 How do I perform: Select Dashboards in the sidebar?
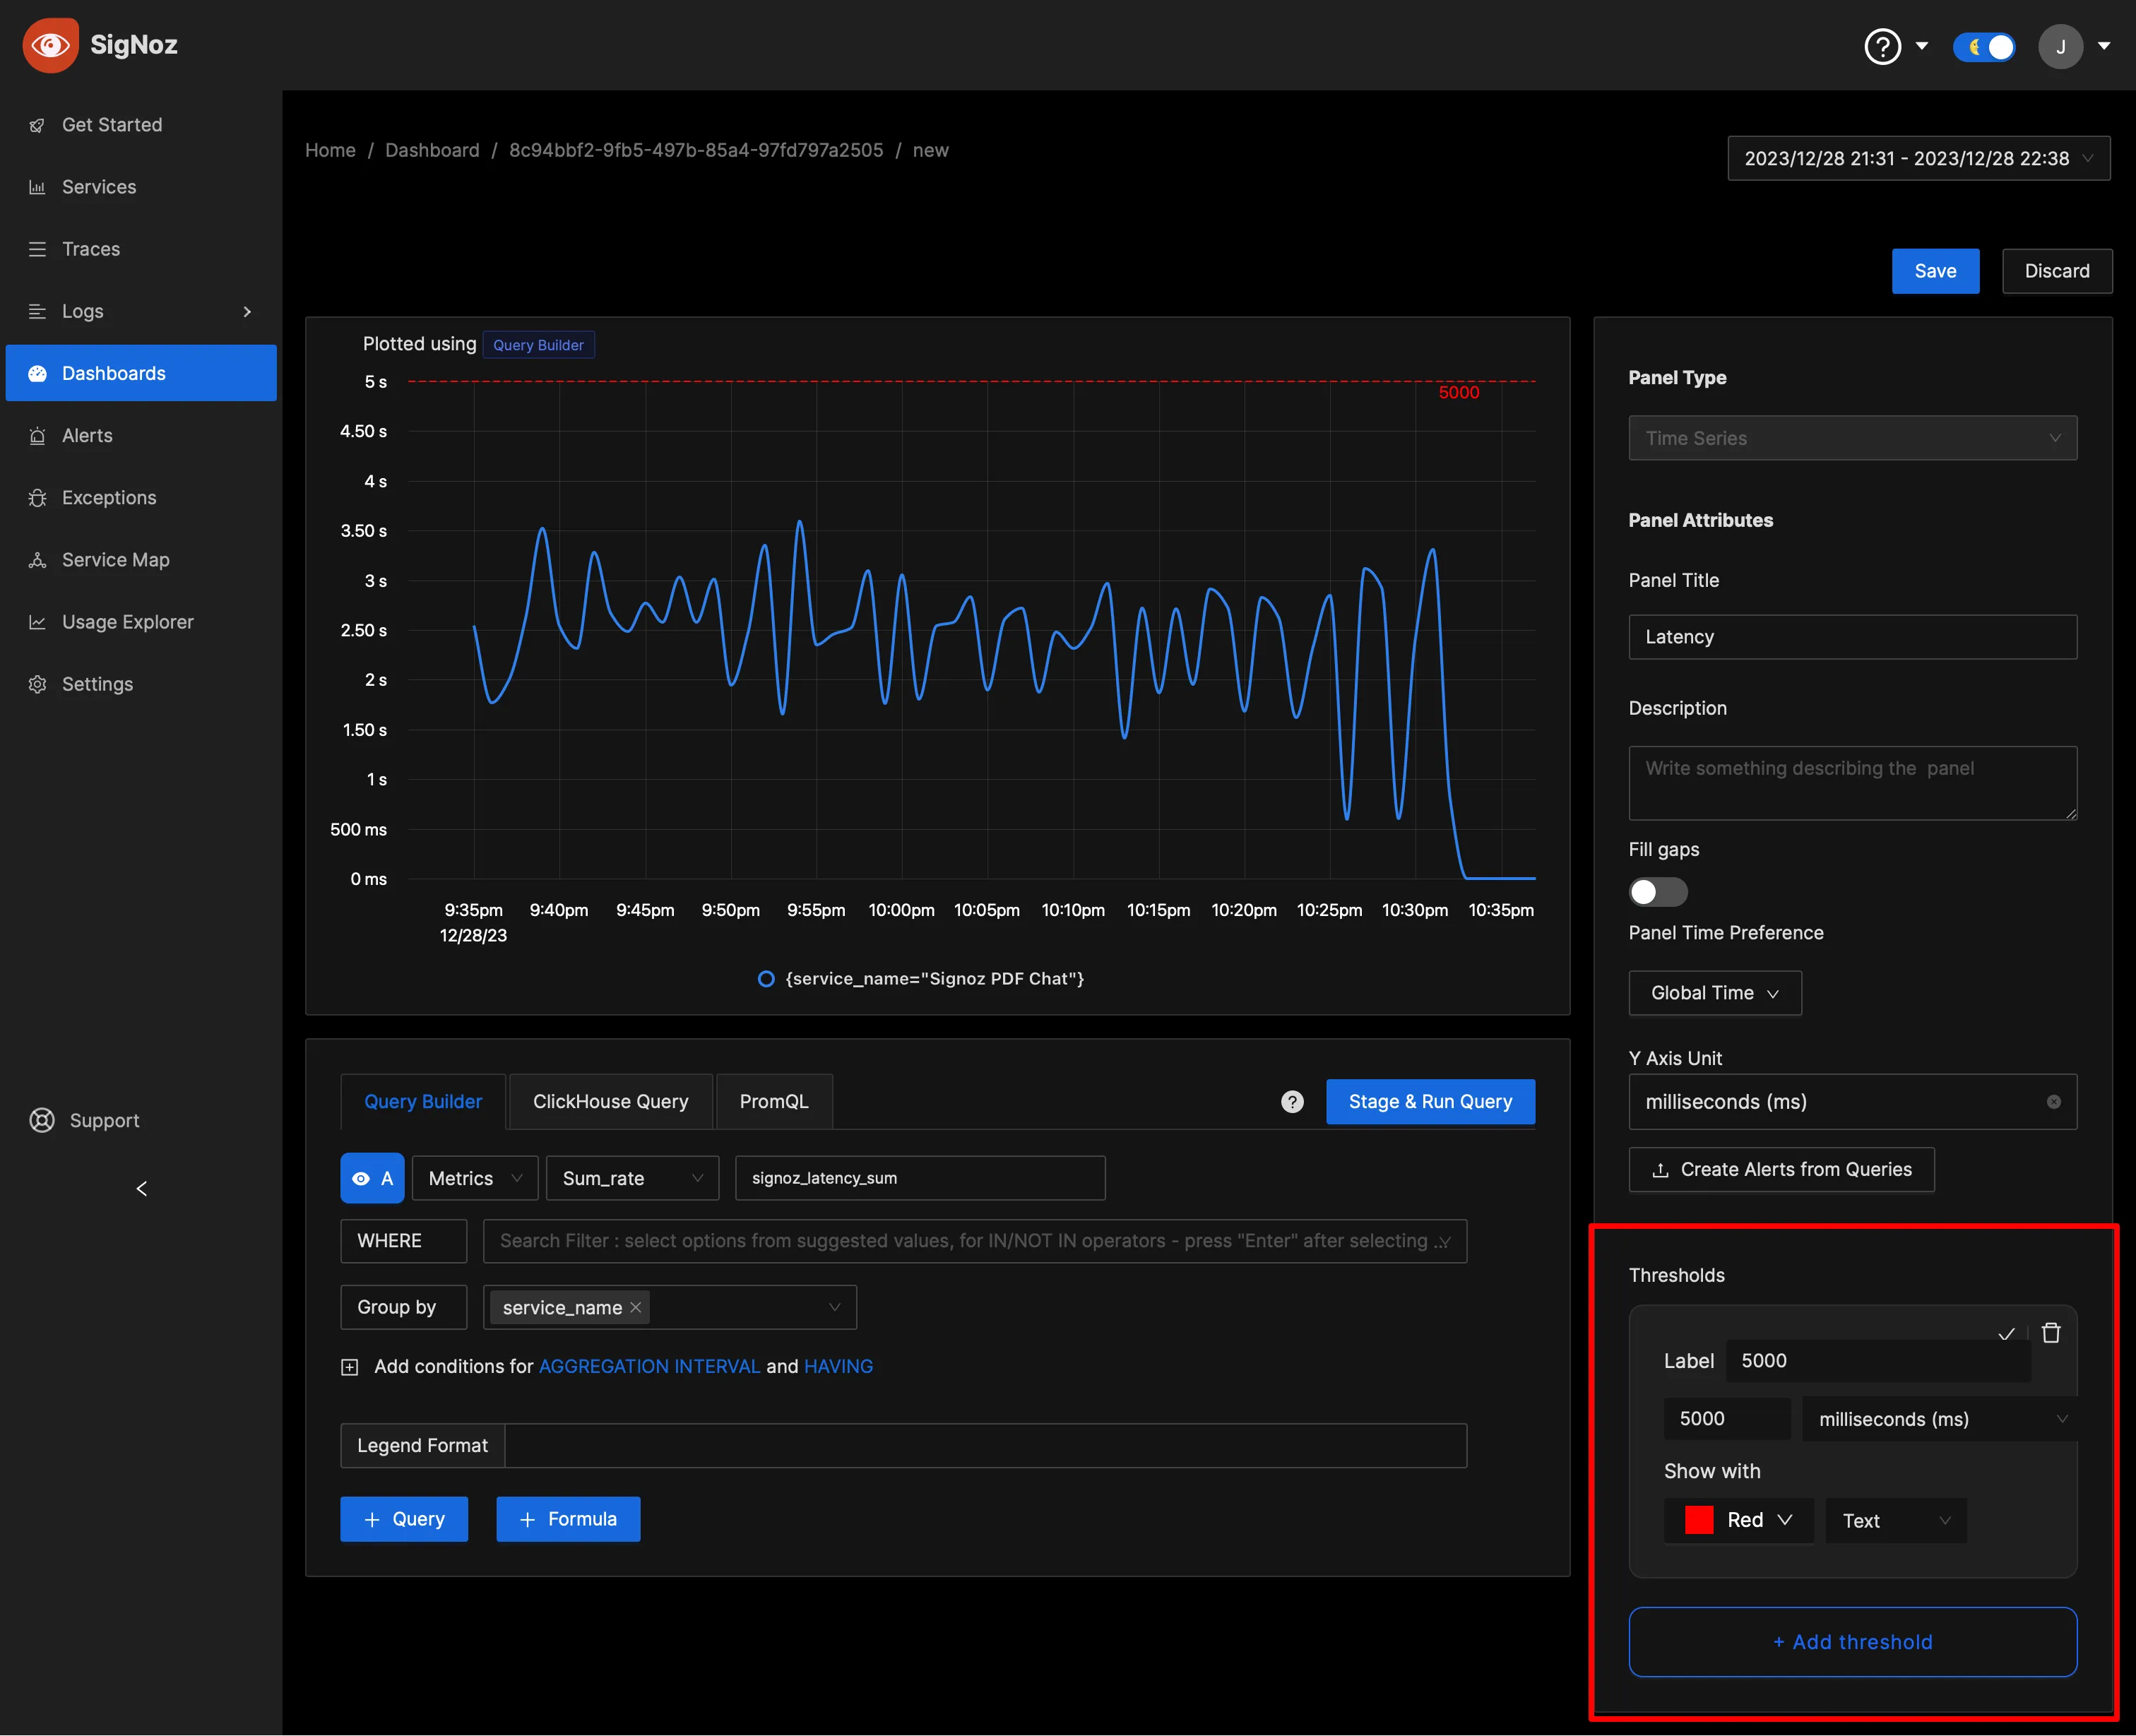tap(141, 373)
